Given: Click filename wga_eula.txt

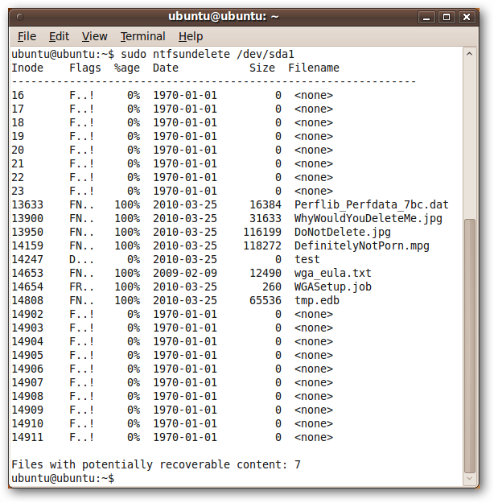Looking at the screenshot, I should tap(332, 273).
